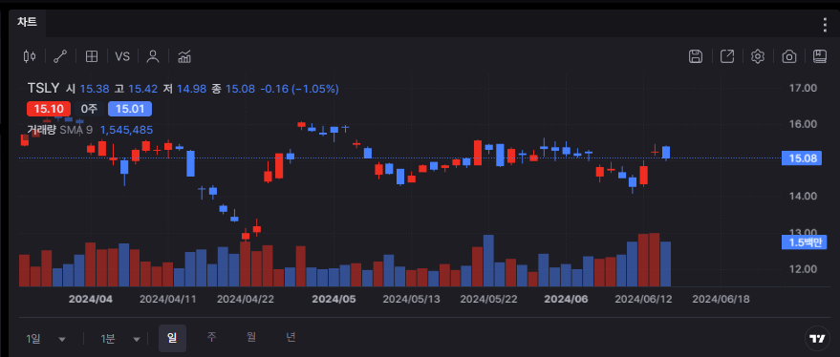Select the 차트 tab
The width and height of the screenshot is (840, 357).
[x=27, y=22]
